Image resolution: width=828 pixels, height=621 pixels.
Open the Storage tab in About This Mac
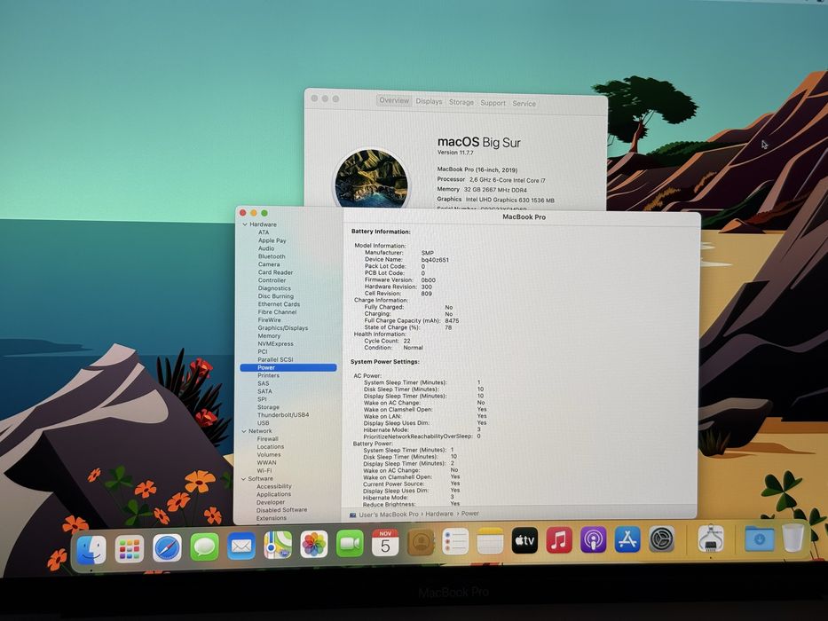point(461,102)
